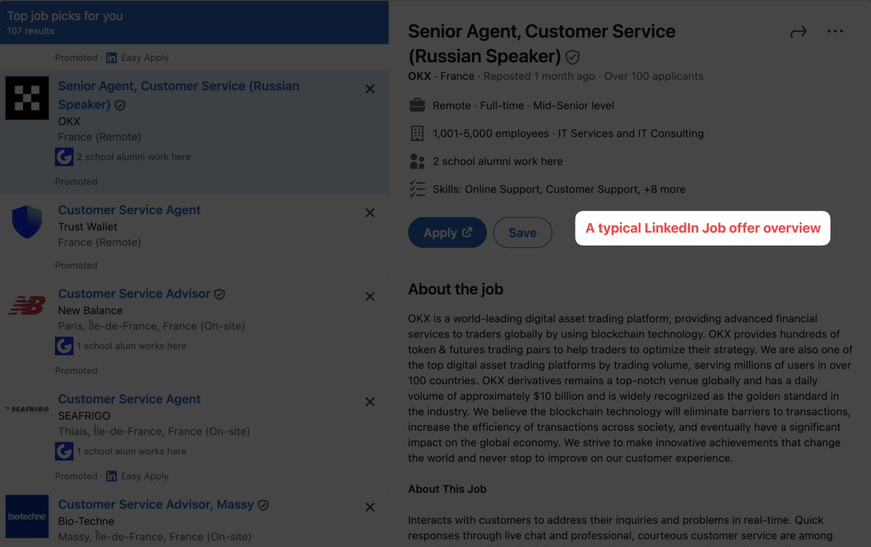
Task: Click the OKX company logo
Action: point(27,98)
